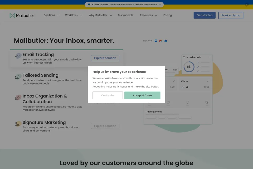Click the Inbox Organization icon
This screenshot has height=169, width=253.
(x=18, y=97)
